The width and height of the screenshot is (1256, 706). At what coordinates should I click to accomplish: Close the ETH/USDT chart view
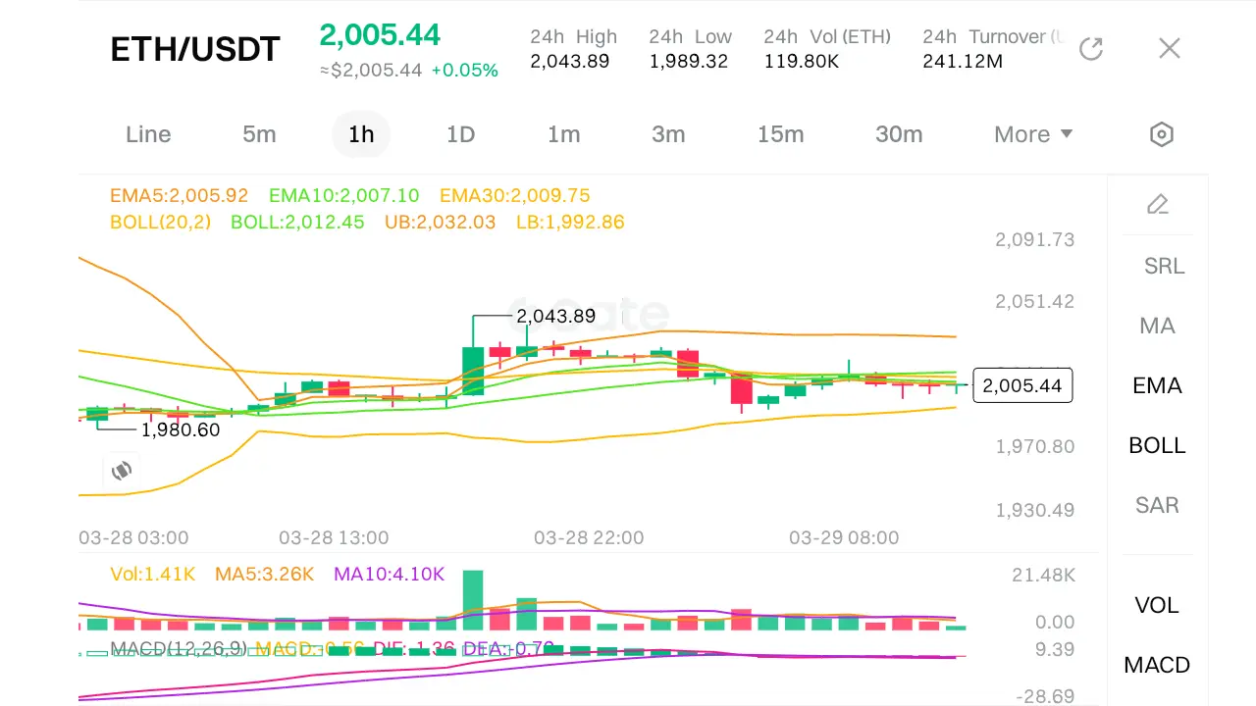pyautogui.click(x=1169, y=48)
